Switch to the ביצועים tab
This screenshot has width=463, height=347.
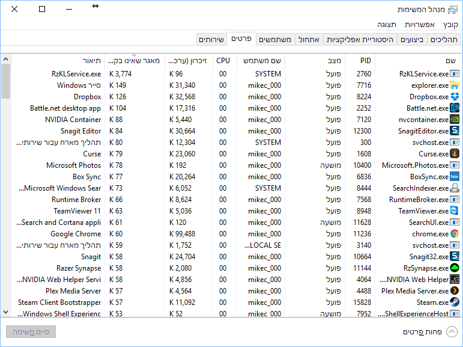coord(412,39)
